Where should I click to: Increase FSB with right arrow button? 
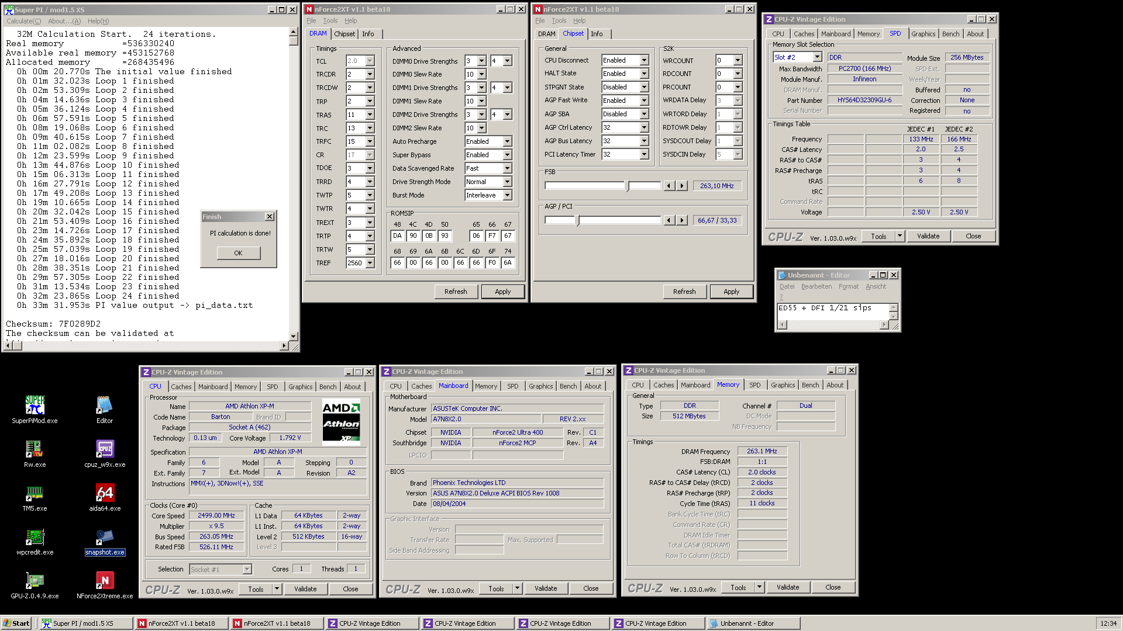[x=682, y=186]
